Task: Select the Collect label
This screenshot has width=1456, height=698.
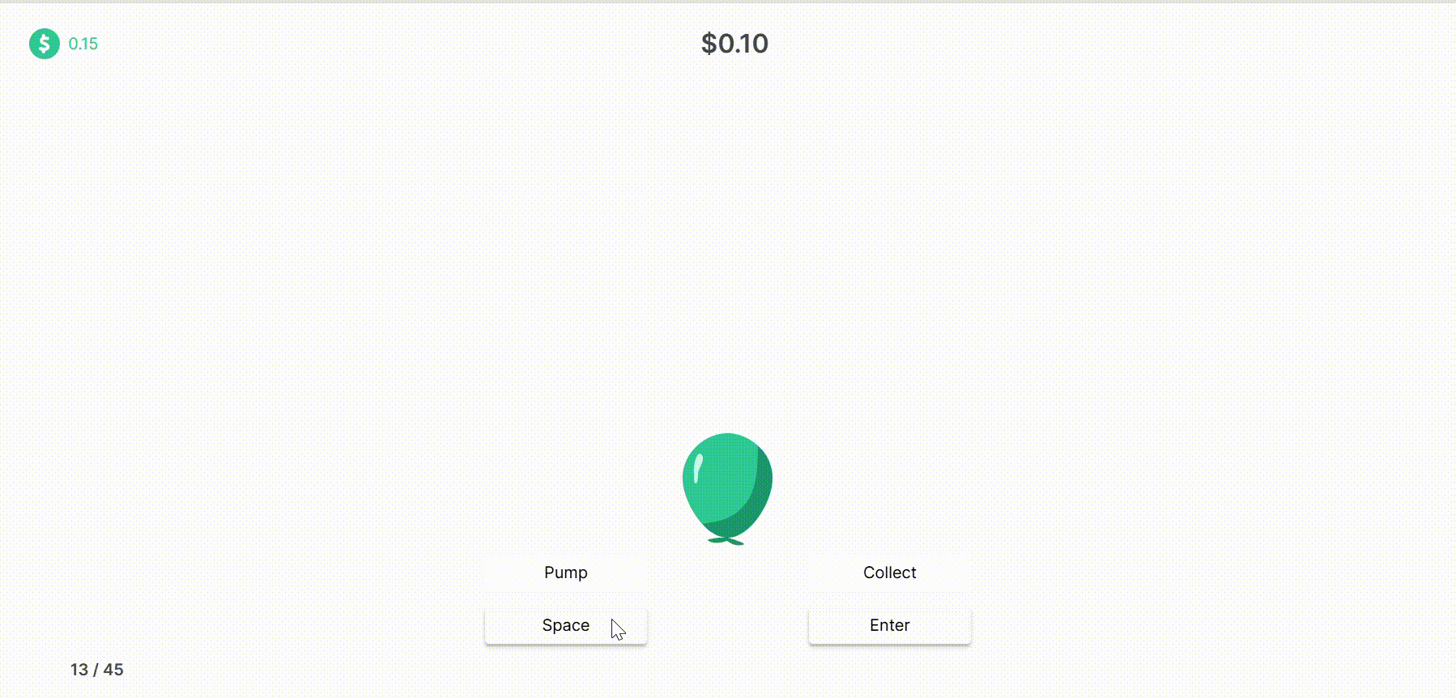Action: pyautogui.click(x=890, y=572)
